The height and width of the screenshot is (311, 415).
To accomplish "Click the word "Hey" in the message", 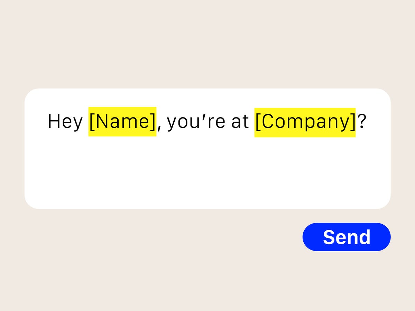I will pyautogui.click(x=65, y=122).
